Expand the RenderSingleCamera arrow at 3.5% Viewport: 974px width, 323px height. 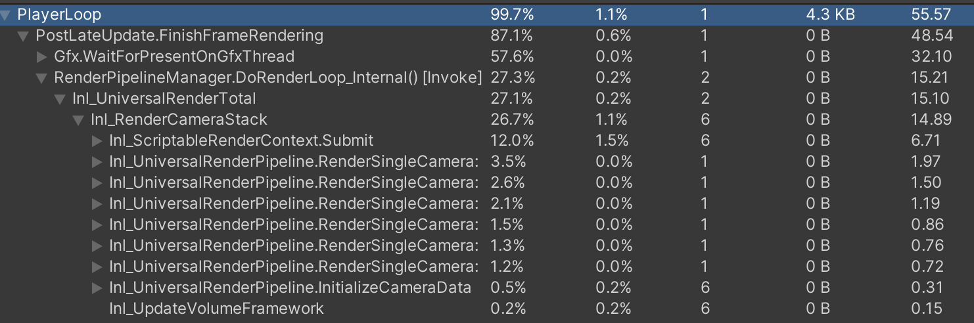(x=97, y=161)
